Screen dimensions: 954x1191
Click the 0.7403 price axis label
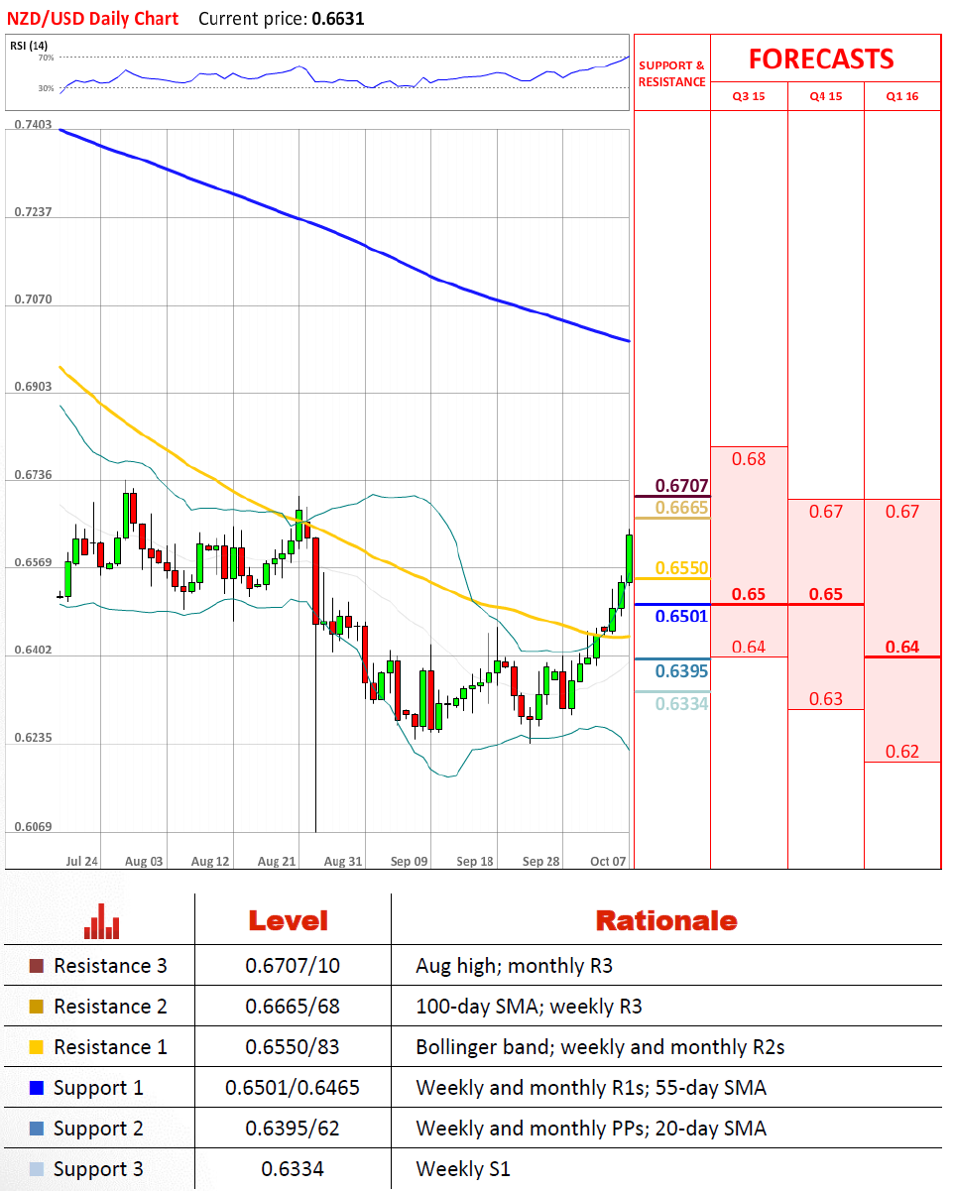click(x=33, y=125)
